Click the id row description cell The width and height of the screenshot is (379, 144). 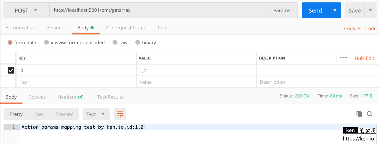(x=318, y=70)
